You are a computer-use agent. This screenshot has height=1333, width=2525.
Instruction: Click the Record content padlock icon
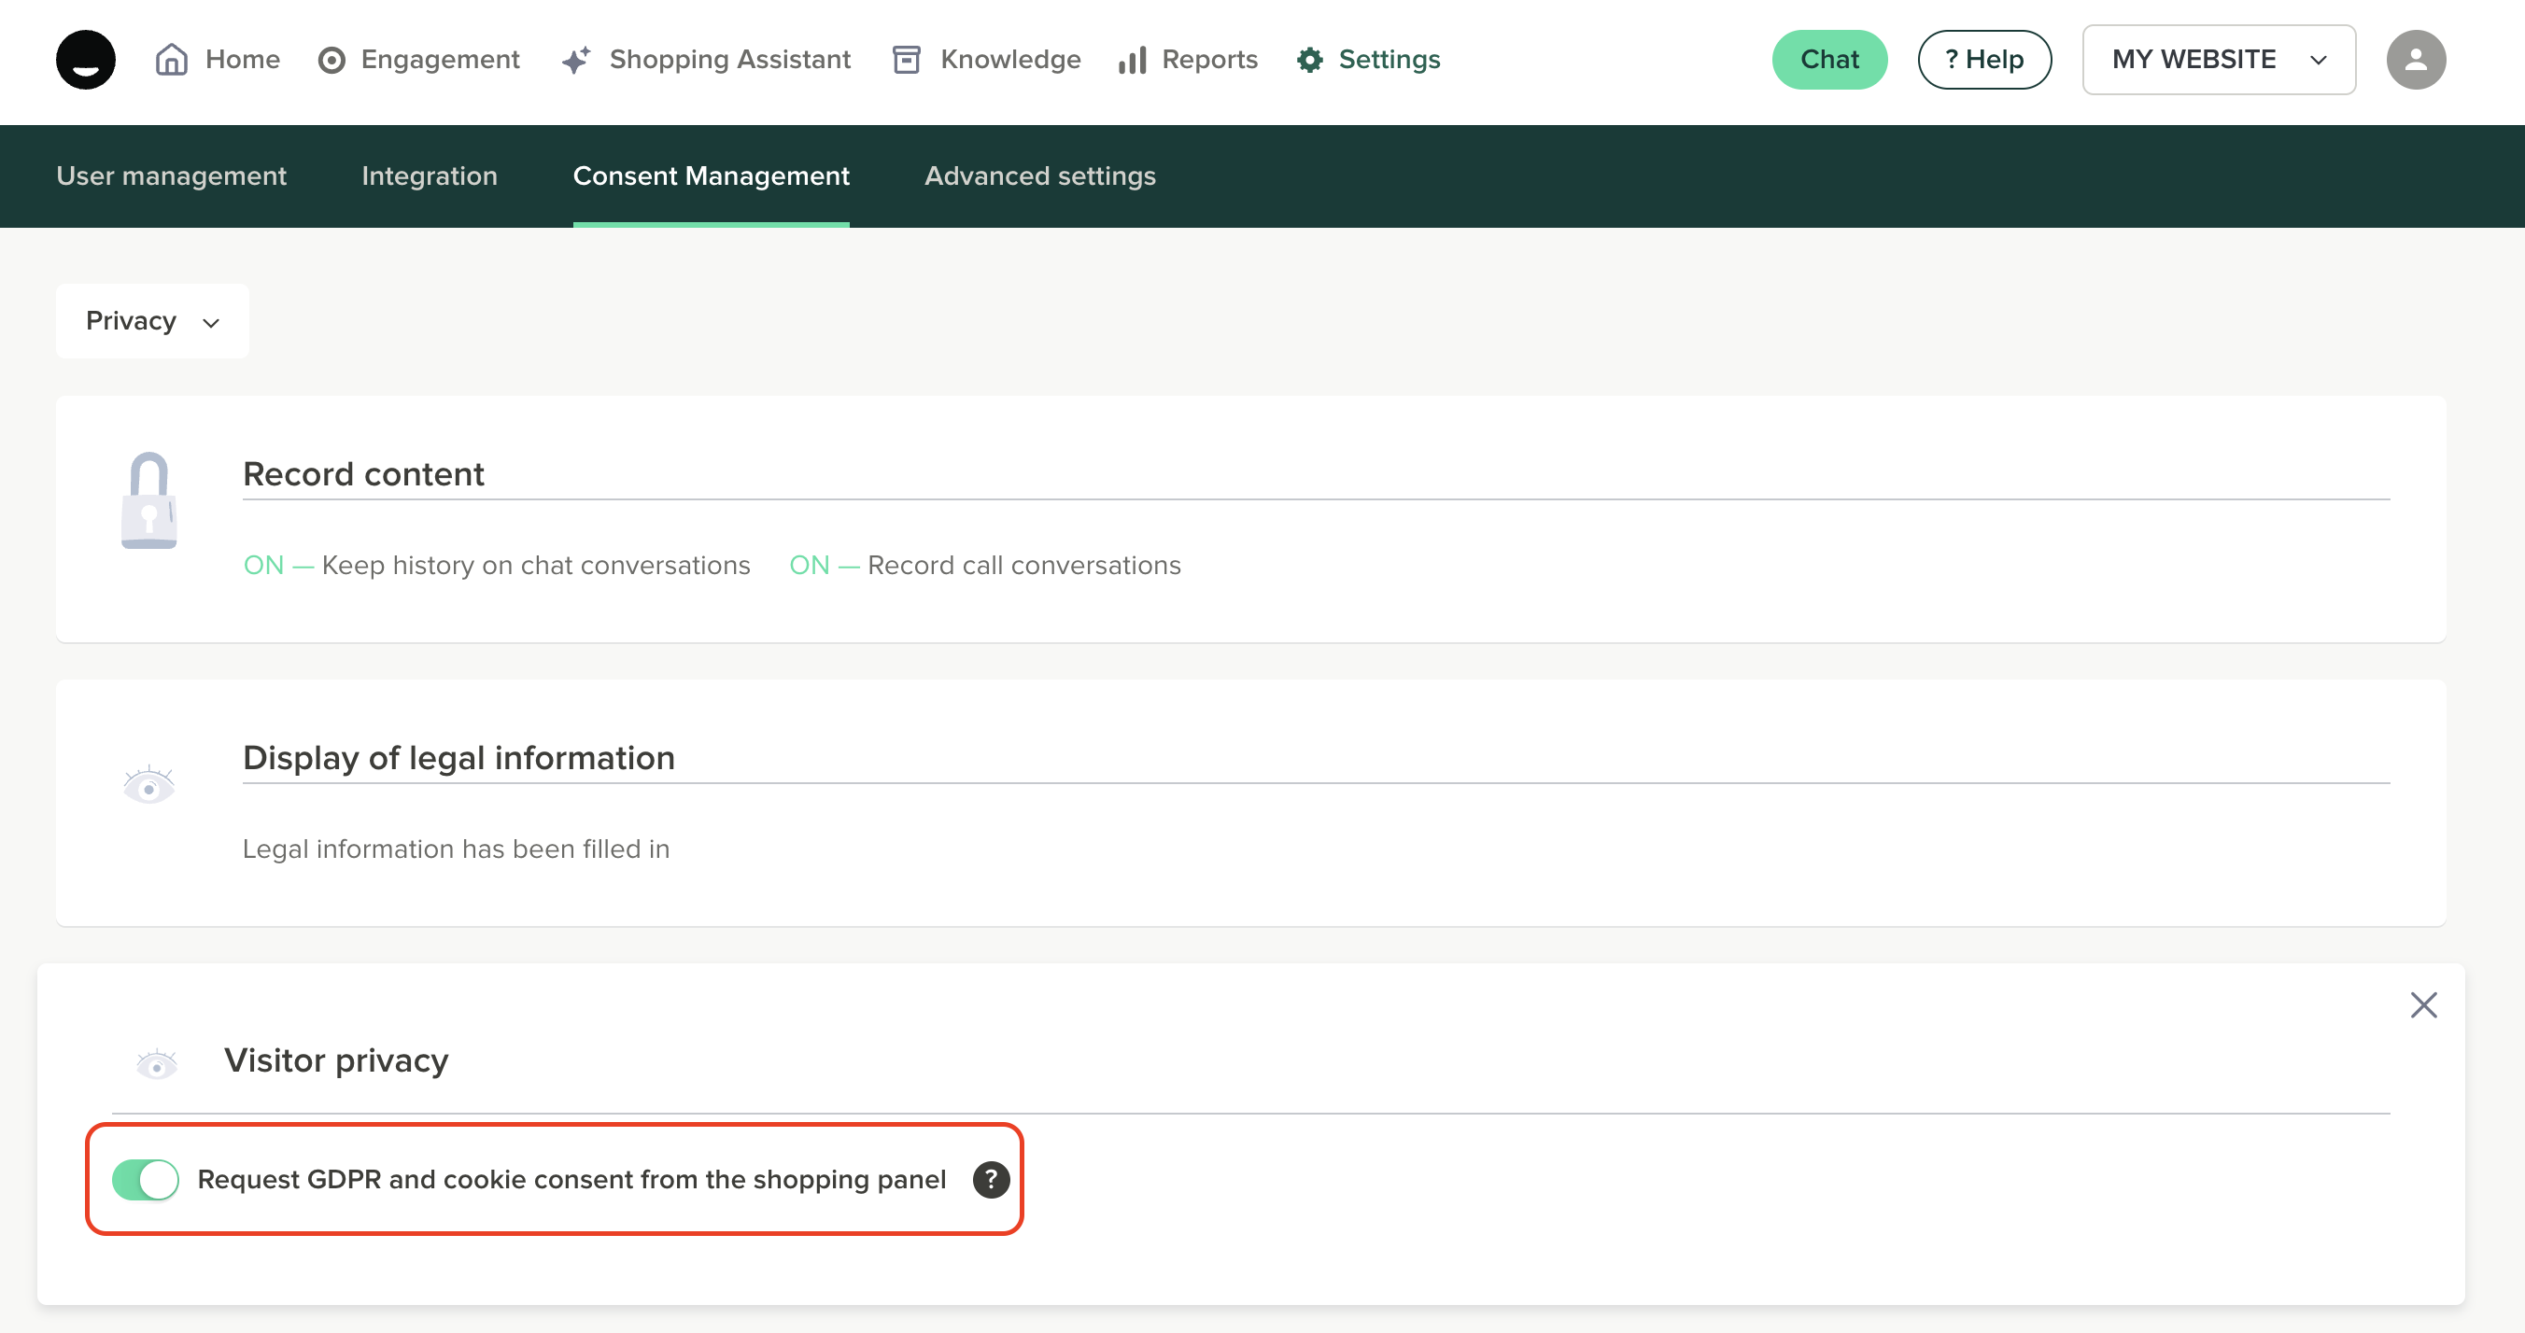coord(149,500)
